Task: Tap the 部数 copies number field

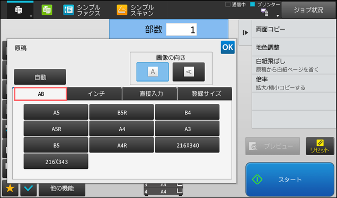Action: coord(181,30)
